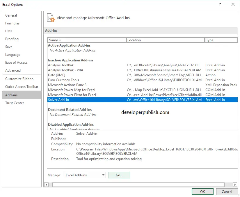
Task: Confirm with the OK button
Action: pos(202,192)
